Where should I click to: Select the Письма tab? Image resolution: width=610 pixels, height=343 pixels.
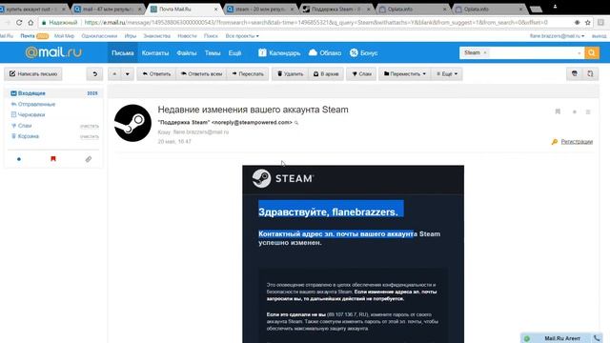(123, 53)
